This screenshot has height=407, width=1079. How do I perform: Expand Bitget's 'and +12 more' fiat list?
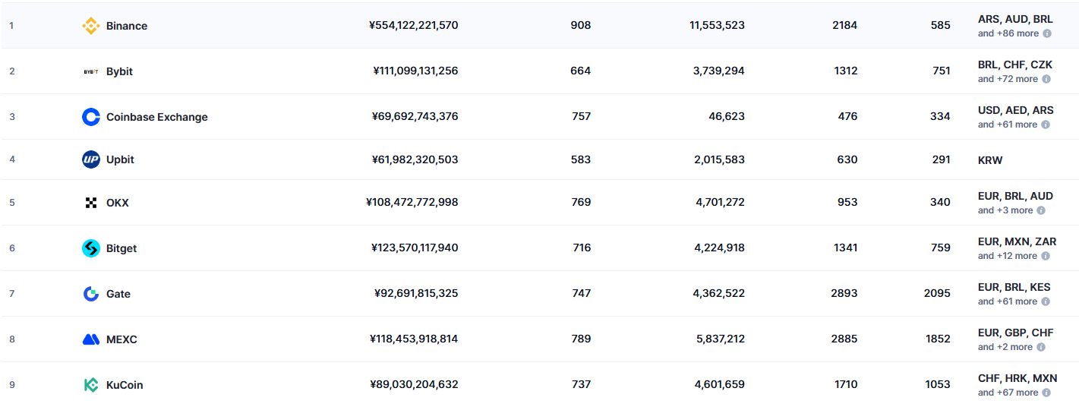1007,256
